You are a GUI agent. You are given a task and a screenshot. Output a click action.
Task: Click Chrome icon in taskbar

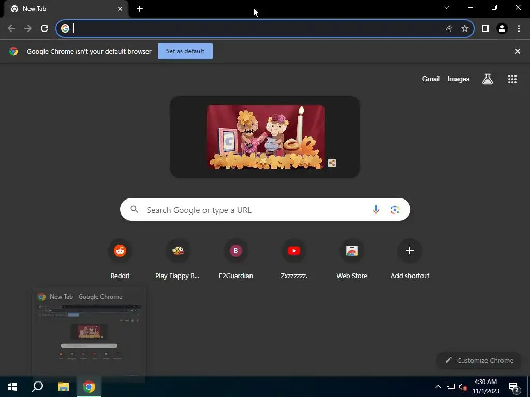click(x=89, y=387)
